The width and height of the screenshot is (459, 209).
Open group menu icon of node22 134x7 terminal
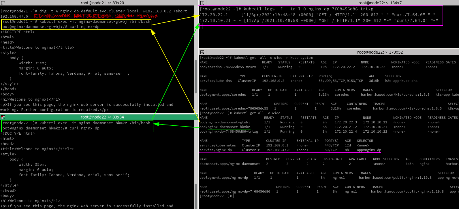click(x=202, y=3)
